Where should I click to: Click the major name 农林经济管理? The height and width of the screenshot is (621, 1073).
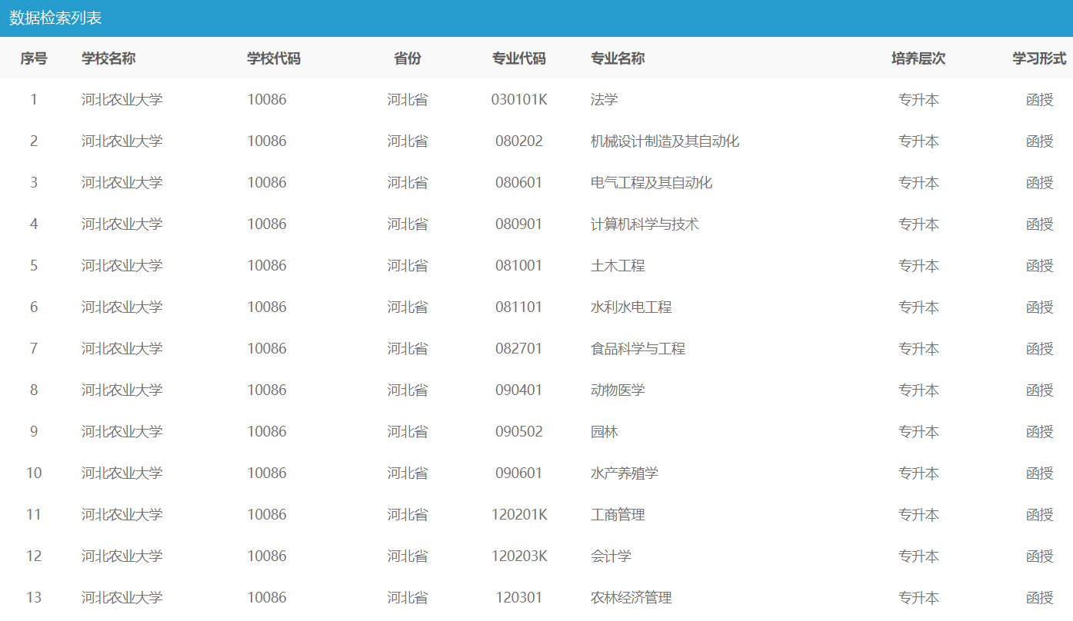pyautogui.click(x=631, y=598)
